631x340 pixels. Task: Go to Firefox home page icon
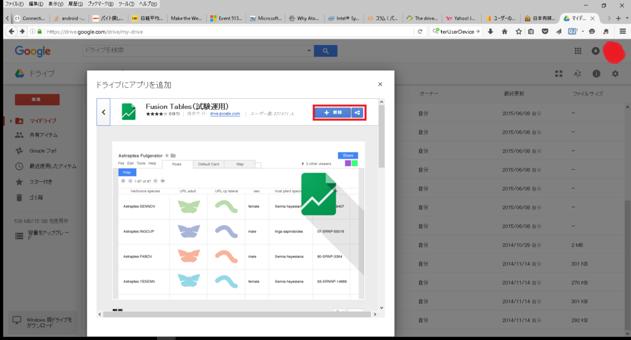[504, 31]
